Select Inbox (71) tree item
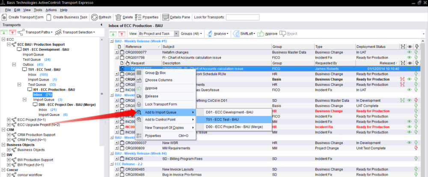Screen dimensions: 428x177 pos(42,94)
